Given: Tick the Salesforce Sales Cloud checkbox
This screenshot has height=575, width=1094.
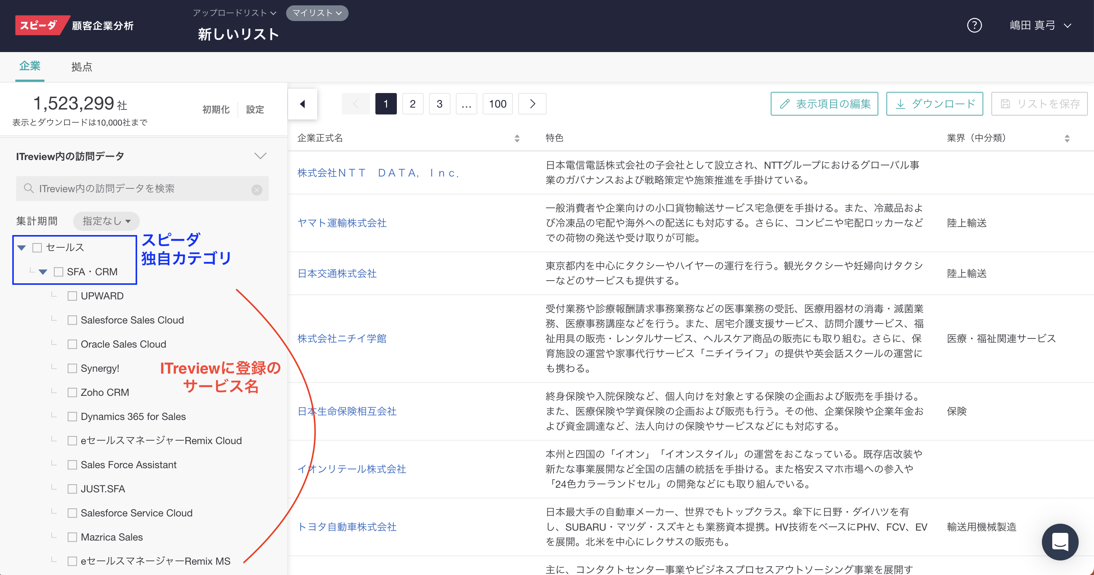Looking at the screenshot, I should (72, 320).
